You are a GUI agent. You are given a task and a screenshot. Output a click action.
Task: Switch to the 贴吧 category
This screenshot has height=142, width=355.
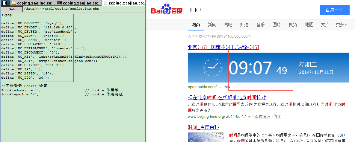pyautogui.click(x=228, y=25)
